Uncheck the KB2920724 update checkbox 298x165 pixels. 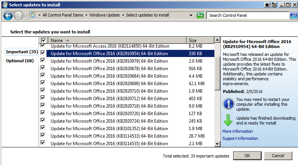click(x=43, y=120)
